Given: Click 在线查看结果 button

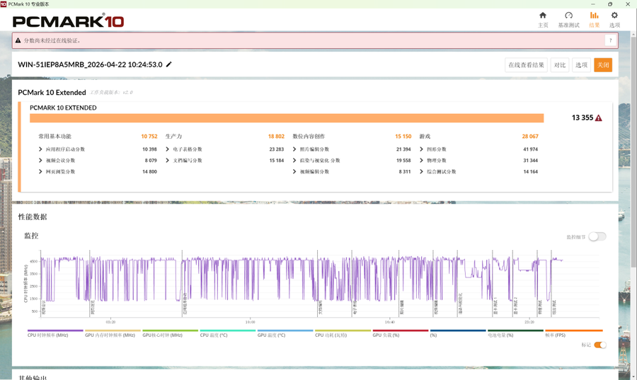Looking at the screenshot, I should (x=526, y=65).
